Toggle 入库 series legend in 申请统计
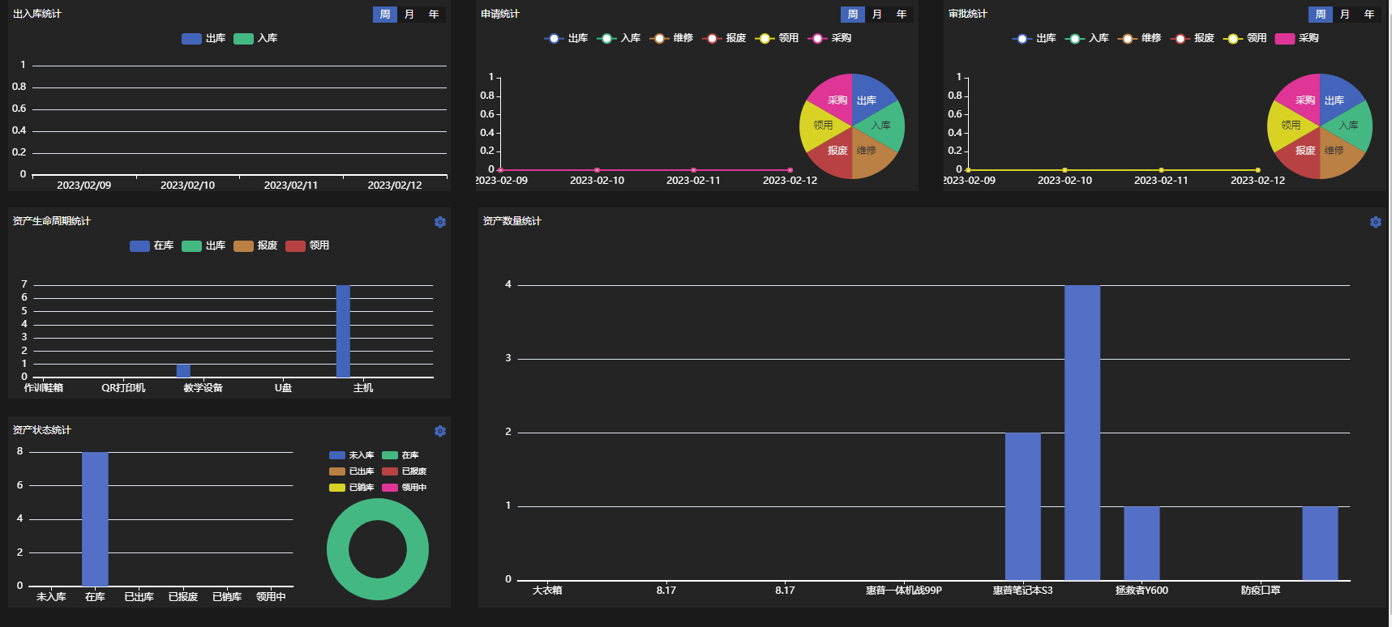 [619, 38]
